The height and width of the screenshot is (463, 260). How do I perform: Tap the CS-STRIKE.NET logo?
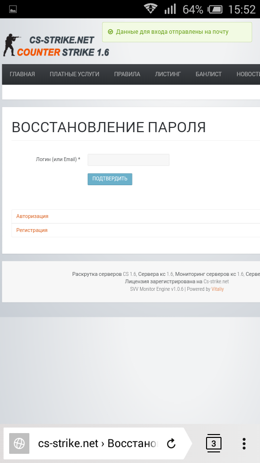(56, 45)
